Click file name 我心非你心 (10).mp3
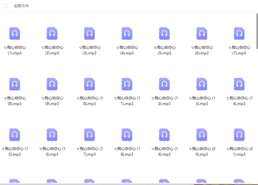This screenshot has height=185, width=258. (90, 101)
